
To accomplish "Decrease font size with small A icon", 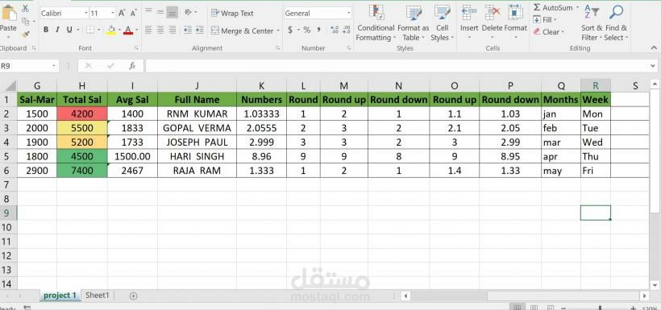I will point(133,13).
